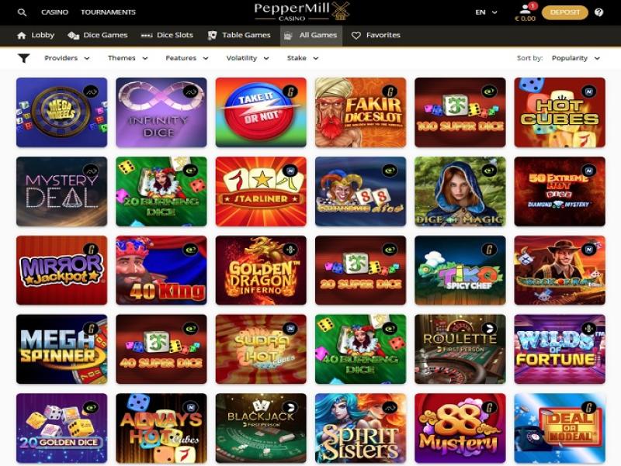Click the Favorites heart icon

point(356,35)
